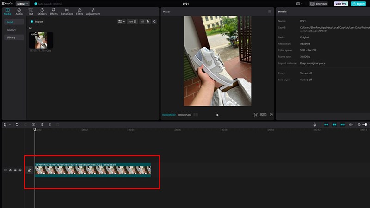
Task: Adjust the timeline zoom slider
Action: click(365, 124)
